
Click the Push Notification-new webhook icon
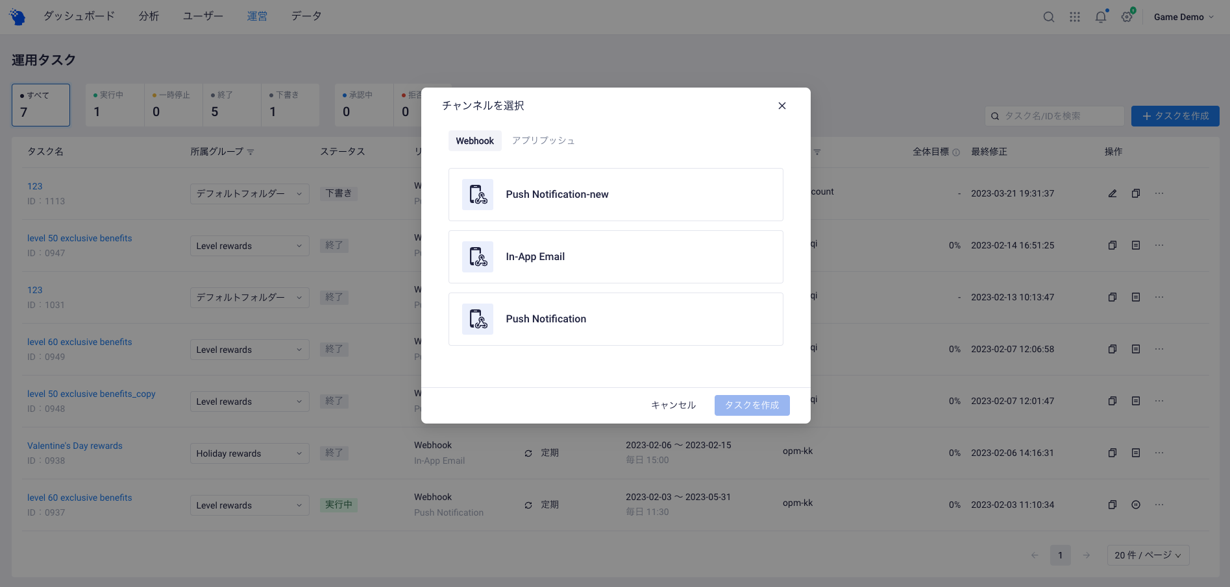(x=478, y=195)
